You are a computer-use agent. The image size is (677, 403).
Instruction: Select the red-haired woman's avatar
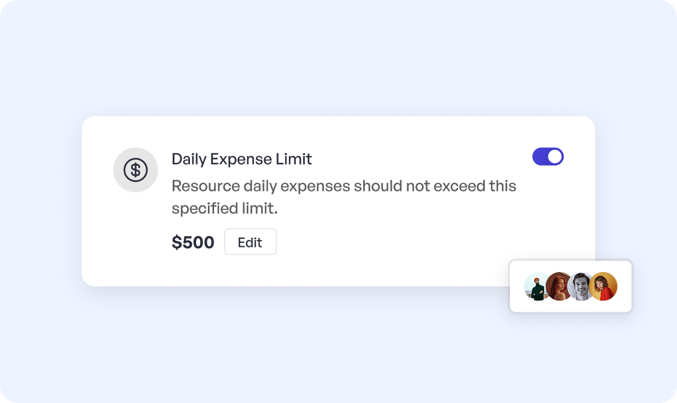pyautogui.click(x=559, y=286)
